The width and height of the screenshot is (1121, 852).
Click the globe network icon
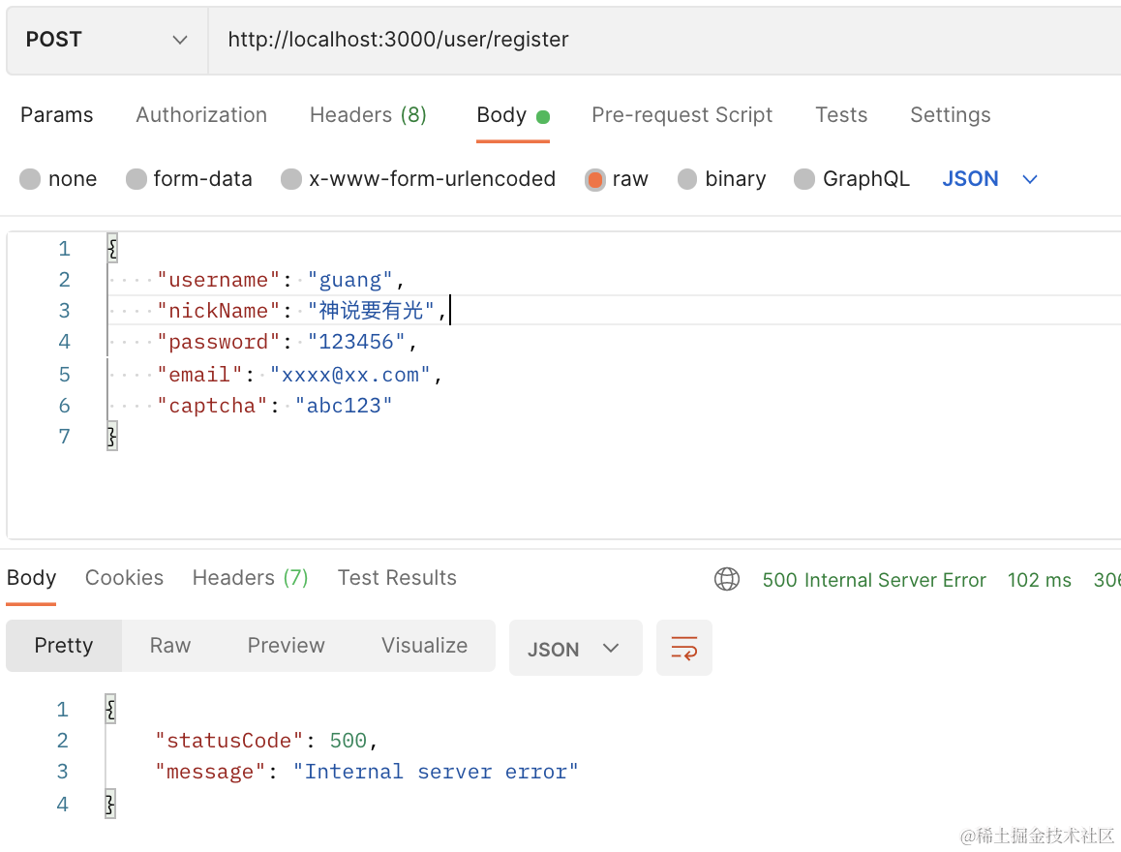click(727, 579)
